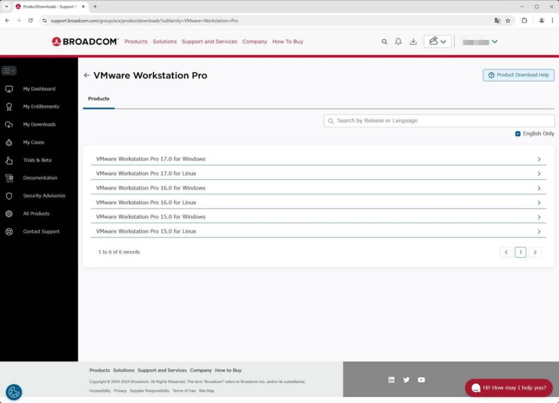Viewport: 559px width, 403px height.
Task: Uncheck the English Only checkbox
Action: 518,134
